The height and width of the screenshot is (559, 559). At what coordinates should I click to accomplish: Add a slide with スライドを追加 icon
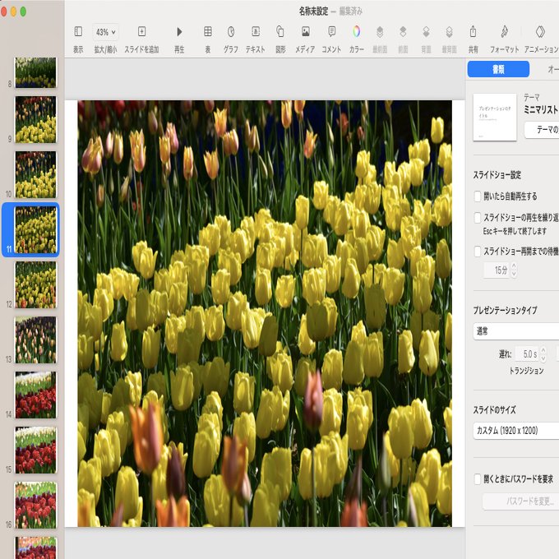tap(141, 32)
